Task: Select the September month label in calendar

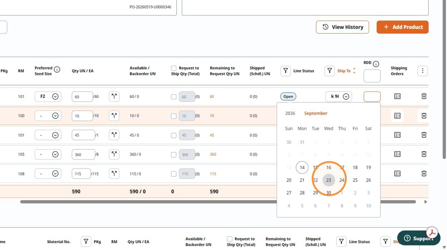Action: click(x=315, y=113)
